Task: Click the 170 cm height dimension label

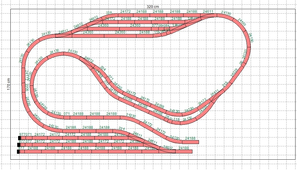Action: pos(9,84)
